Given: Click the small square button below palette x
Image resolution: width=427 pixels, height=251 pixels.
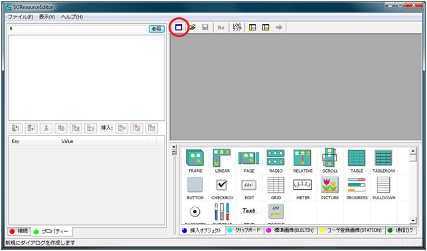Looking at the screenshot, I should tap(174, 153).
